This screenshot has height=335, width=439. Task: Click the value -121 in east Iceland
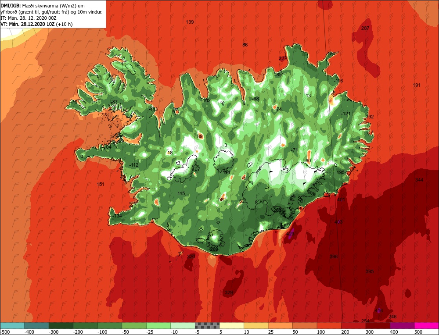coord(345,114)
